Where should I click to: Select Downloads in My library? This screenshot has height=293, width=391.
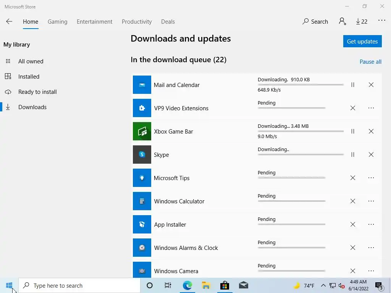coord(32,107)
